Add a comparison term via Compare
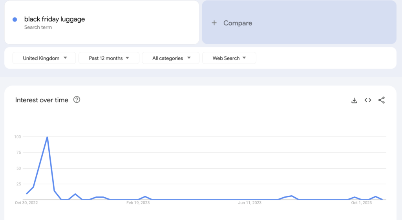Image resolution: width=402 pixels, height=220 pixels. pyautogui.click(x=299, y=22)
